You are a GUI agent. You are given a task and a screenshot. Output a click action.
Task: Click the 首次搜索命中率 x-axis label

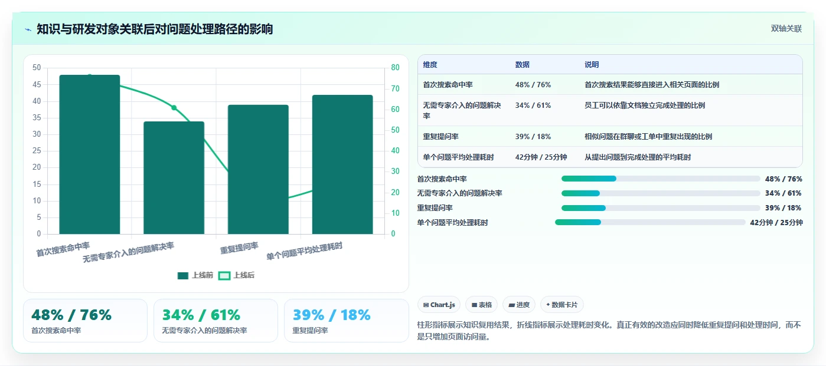pyautogui.click(x=63, y=249)
